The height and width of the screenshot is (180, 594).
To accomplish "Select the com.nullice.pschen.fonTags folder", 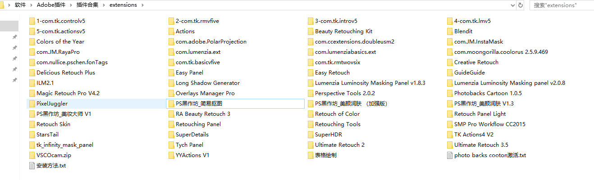I will (x=68, y=62).
